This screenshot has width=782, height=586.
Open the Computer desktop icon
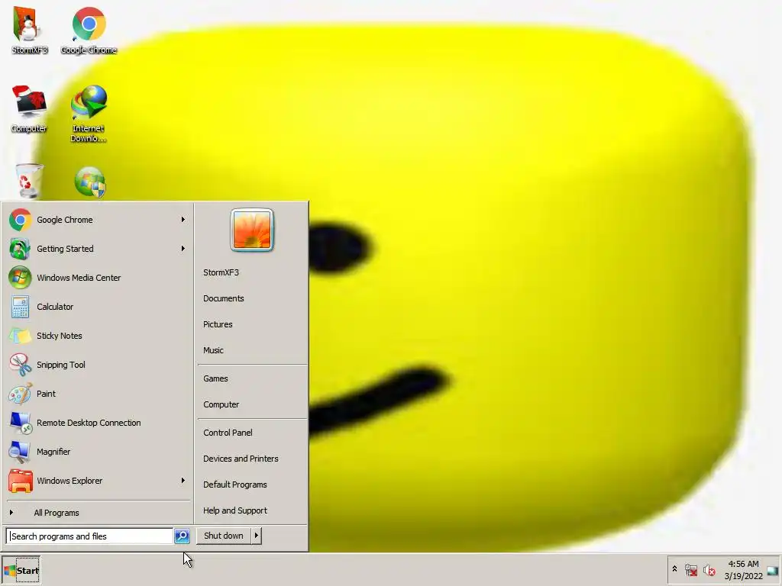tap(29, 108)
